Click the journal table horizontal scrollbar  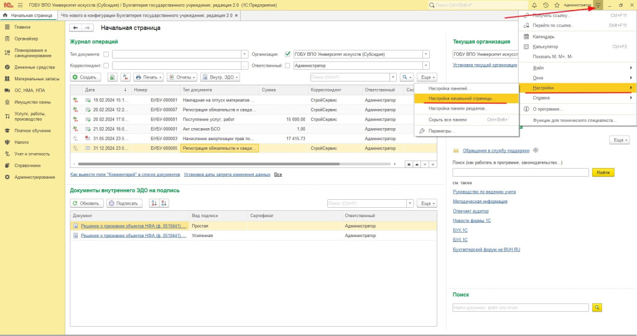point(209,164)
